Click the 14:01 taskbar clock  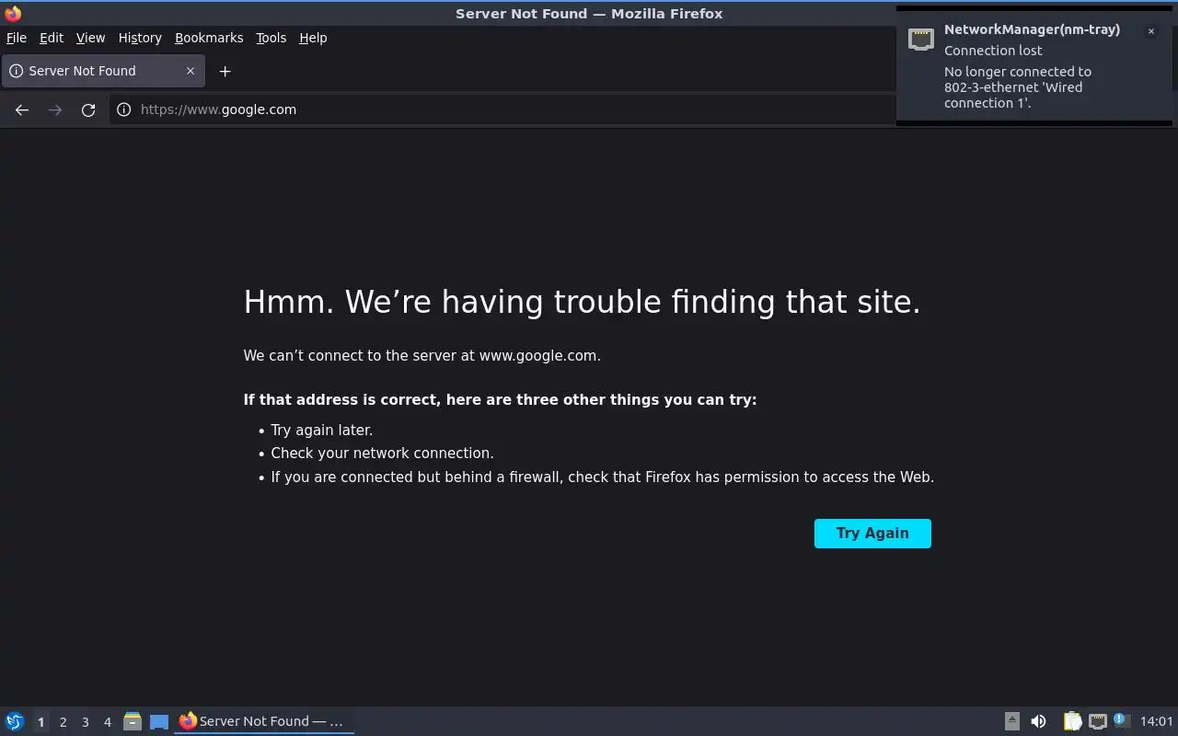tap(1156, 721)
